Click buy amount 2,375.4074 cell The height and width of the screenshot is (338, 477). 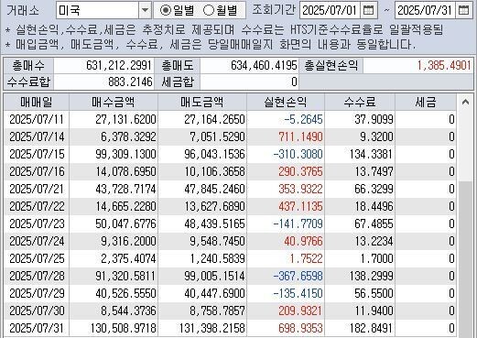114,258
